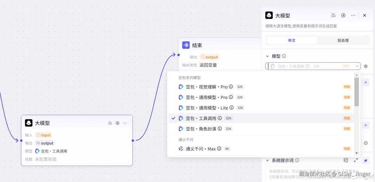Open the more options menu in the 大模型 panel header
This screenshot has width=375, height=182.
click(353, 15)
